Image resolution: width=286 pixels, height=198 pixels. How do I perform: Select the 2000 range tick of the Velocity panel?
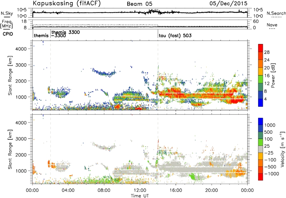click(21, 155)
